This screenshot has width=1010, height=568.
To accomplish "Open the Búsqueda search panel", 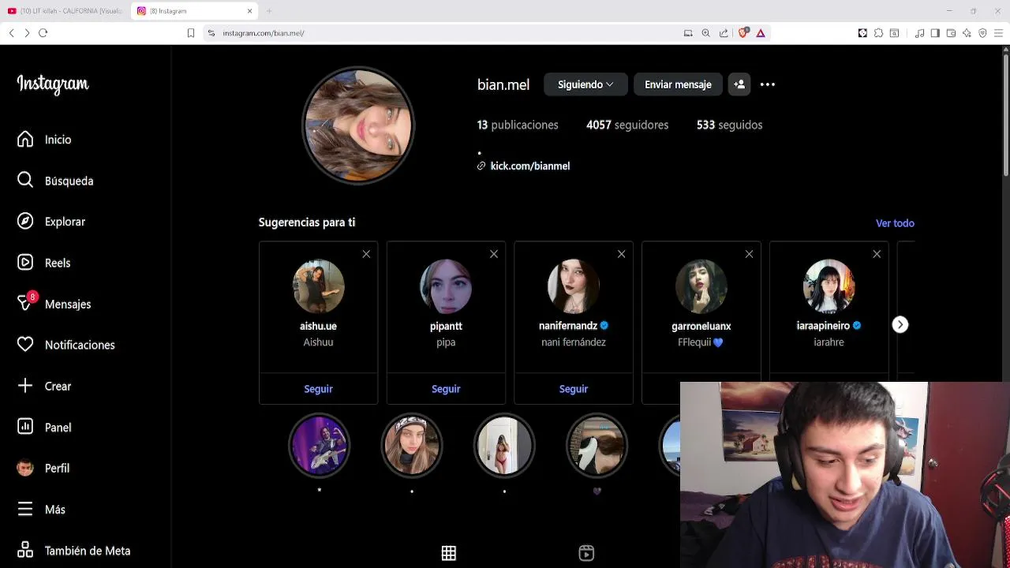I will [x=55, y=181].
